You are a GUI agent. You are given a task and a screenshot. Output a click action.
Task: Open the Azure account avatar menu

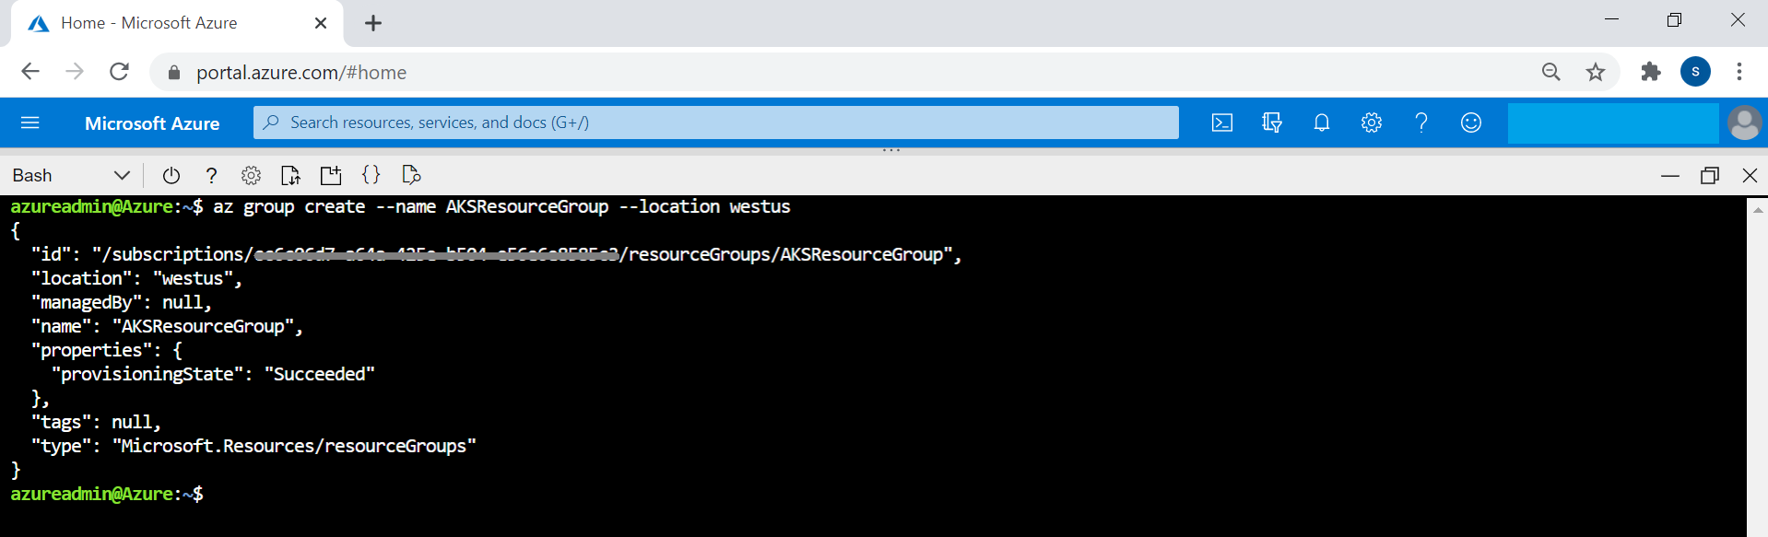1743,123
